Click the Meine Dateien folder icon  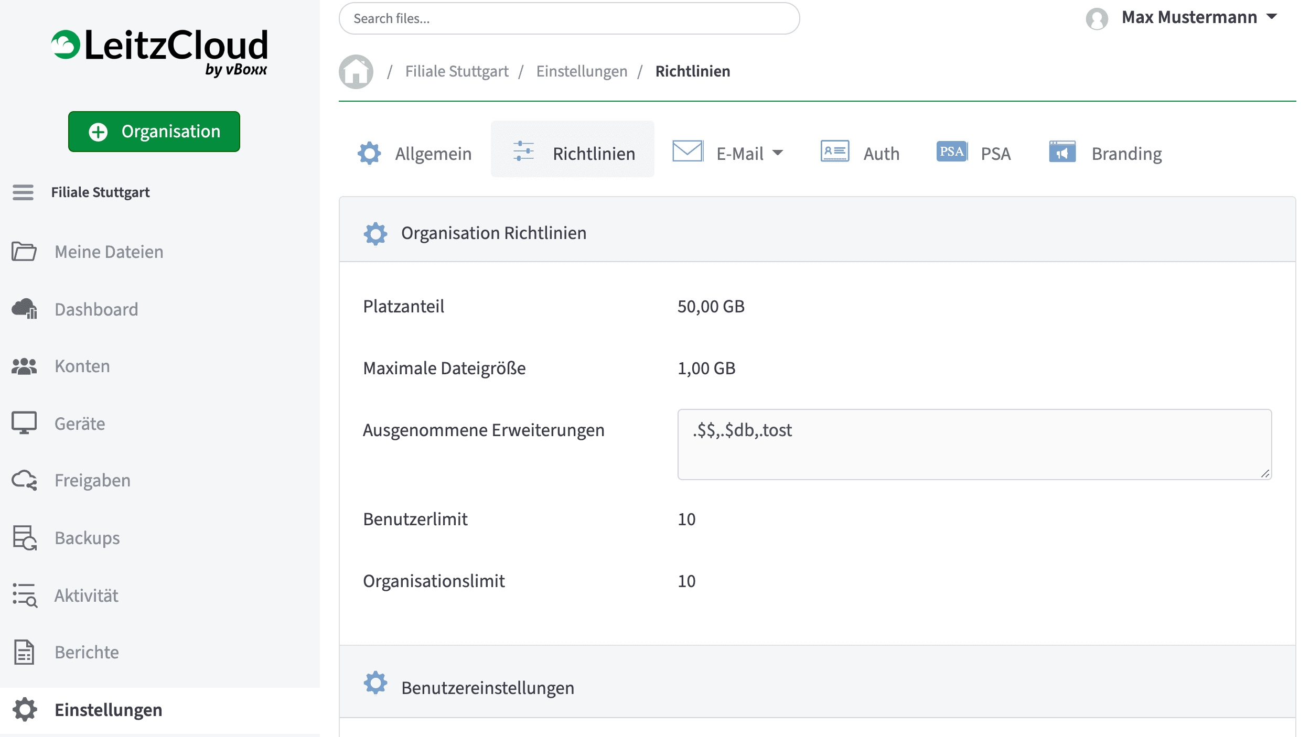(24, 252)
